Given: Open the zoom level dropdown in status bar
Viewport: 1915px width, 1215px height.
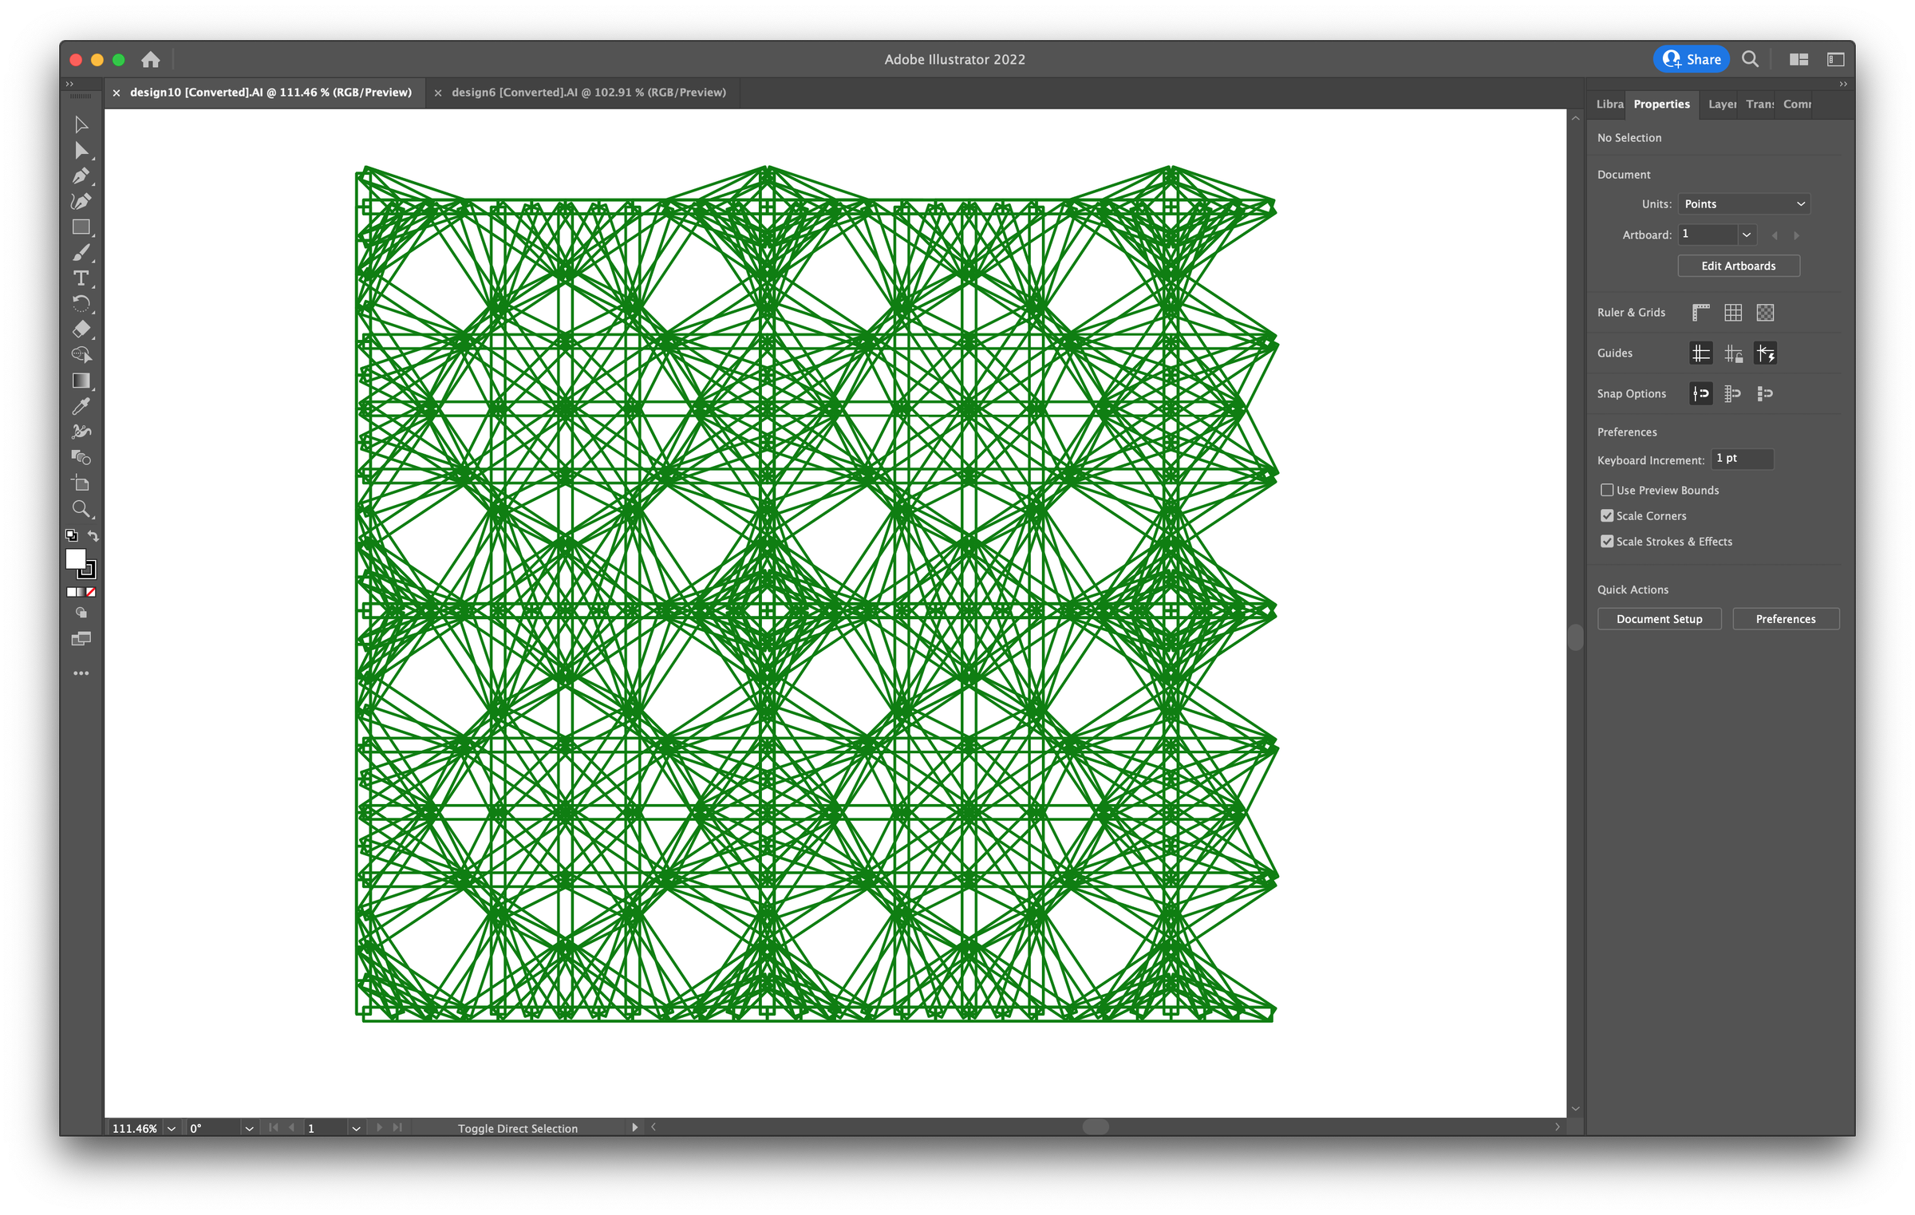Looking at the screenshot, I should [170, 1128].
